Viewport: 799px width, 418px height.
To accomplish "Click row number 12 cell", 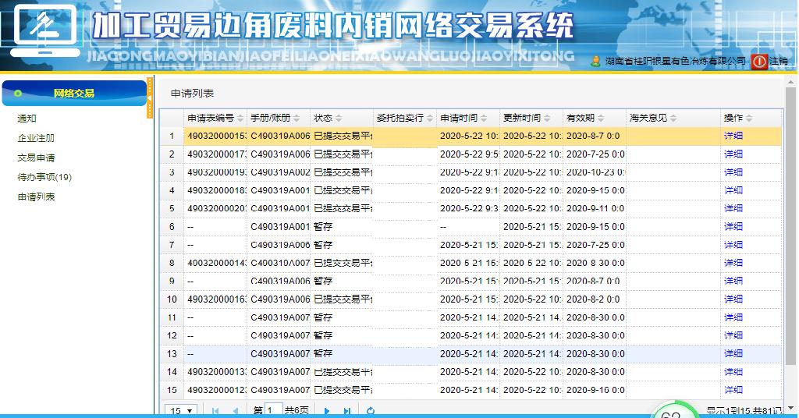I will tap(172, 335).
